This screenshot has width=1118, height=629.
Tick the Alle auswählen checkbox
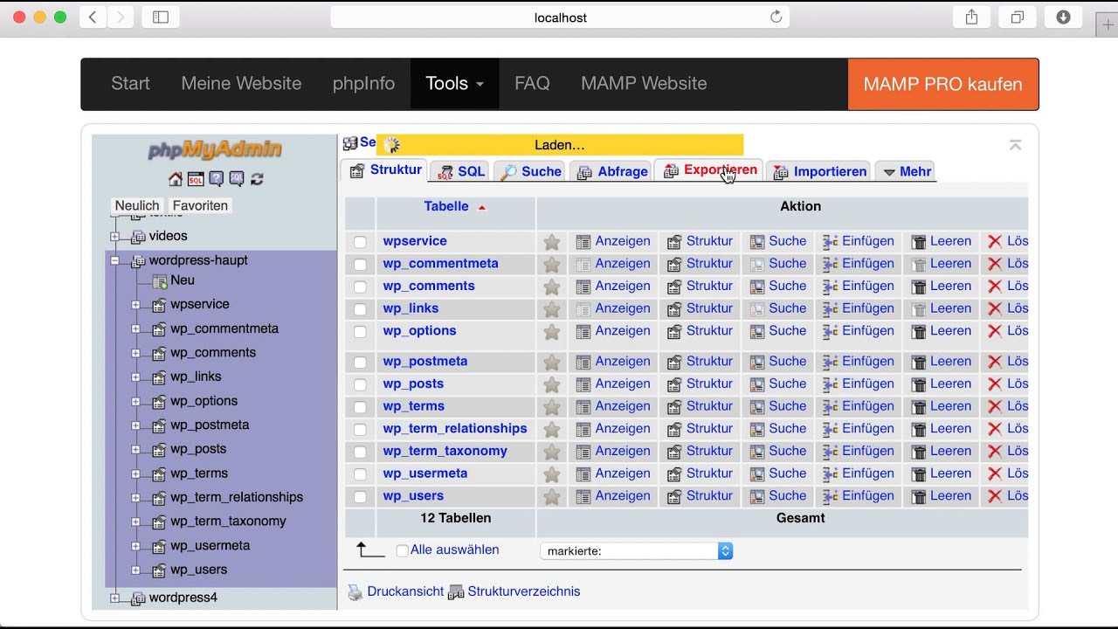[x=403, y=550]
